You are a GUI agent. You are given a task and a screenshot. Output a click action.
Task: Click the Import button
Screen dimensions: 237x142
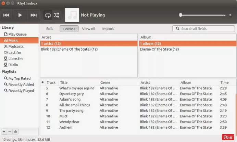(x=108, y=29)
